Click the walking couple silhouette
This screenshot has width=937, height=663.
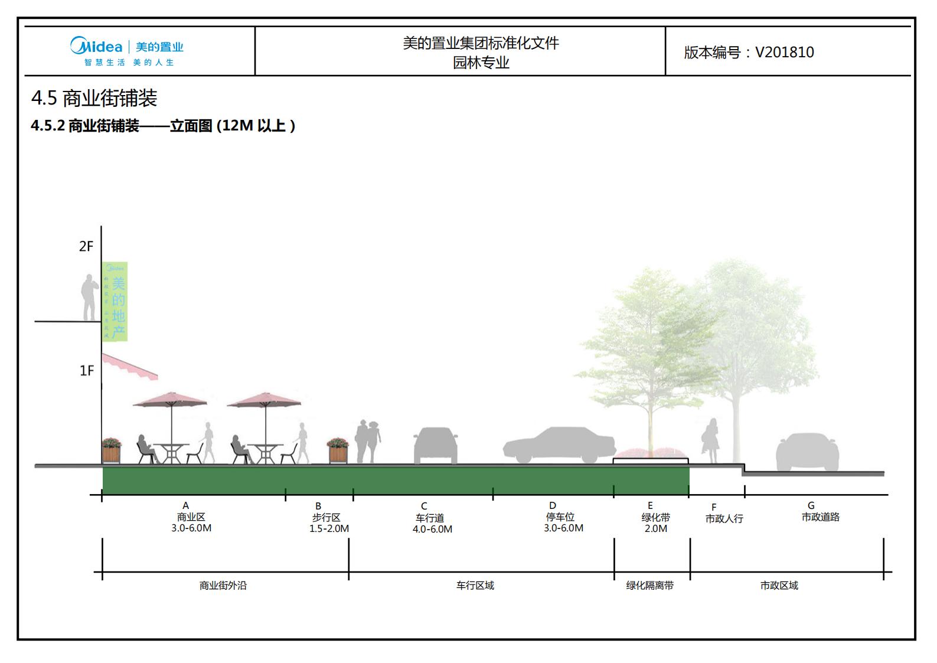(367, 442)
